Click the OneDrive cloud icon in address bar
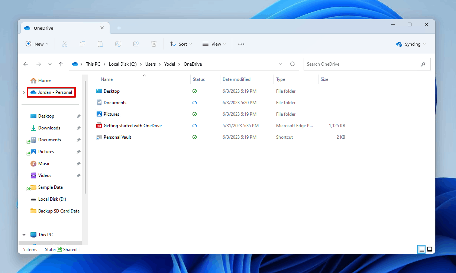The width and height of the screenshot is (456, 273). (75, 64)
